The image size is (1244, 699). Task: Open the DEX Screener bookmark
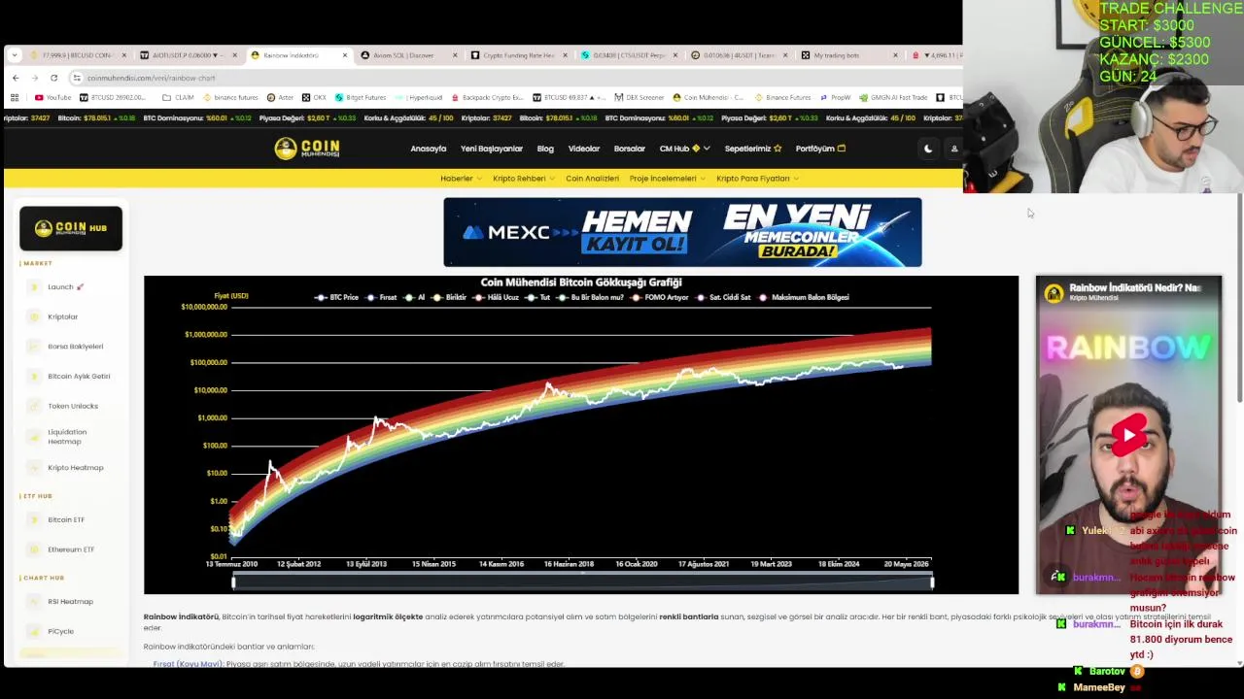(639, 97)
